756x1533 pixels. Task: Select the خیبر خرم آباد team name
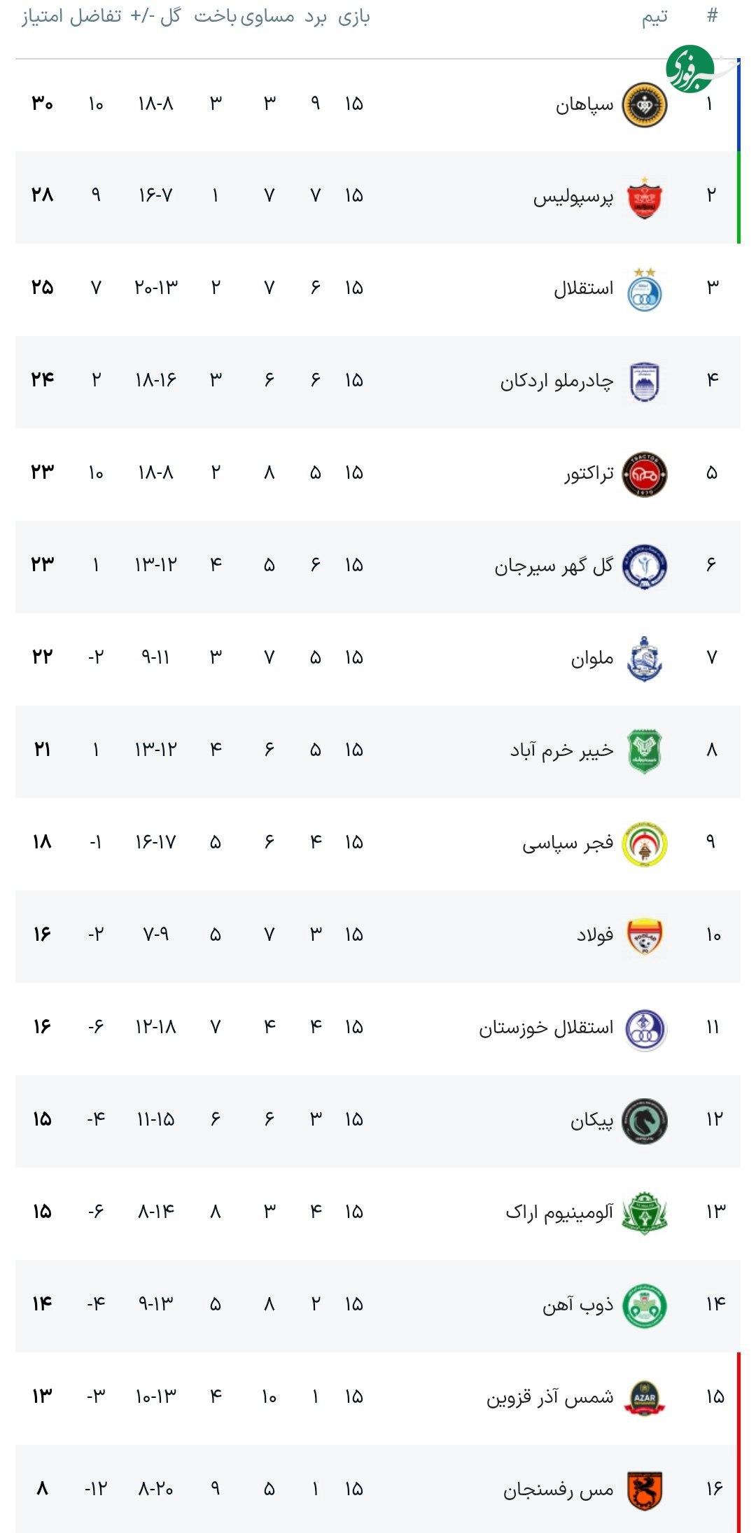[x=561, y=750]
